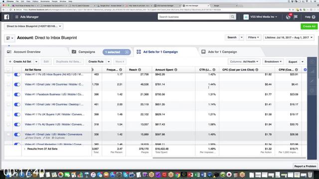Click the X on the 1 selected pill
This screenshot has width=319, height=179.
pos(127,52)
